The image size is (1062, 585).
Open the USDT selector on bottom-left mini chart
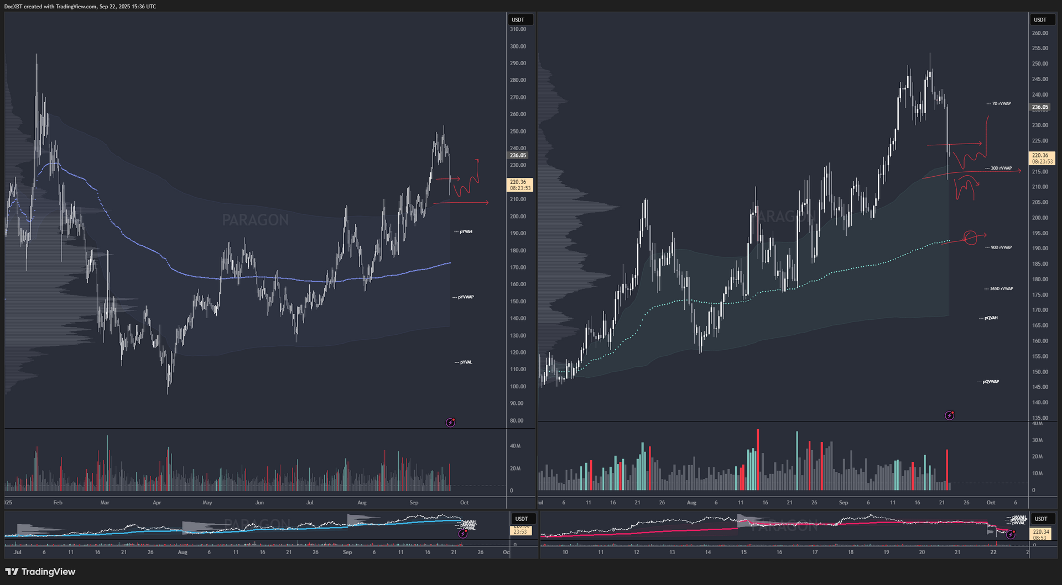(522, 519)
